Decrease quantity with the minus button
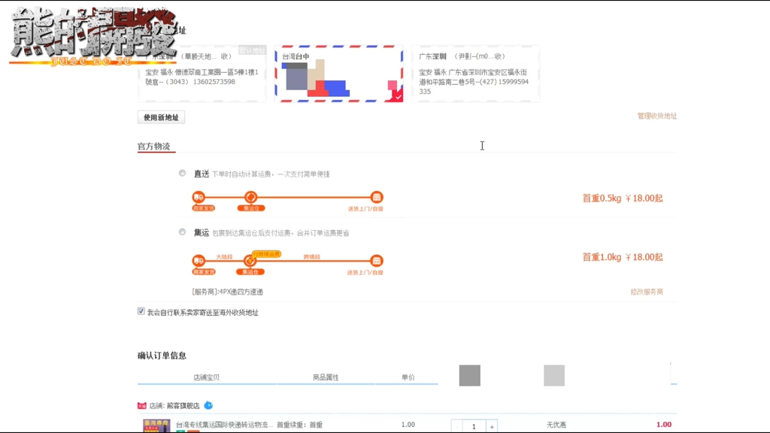The height and width of the screenshot is (433, 770). pos(456,427)
